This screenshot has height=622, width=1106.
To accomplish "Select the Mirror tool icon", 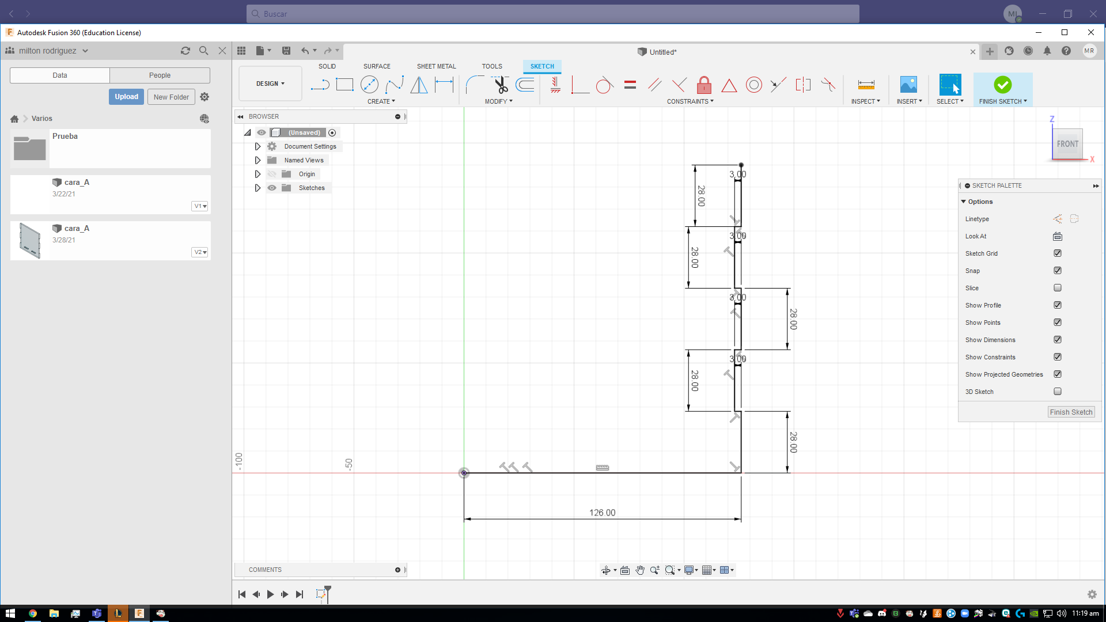I will [x=419, y=85].
